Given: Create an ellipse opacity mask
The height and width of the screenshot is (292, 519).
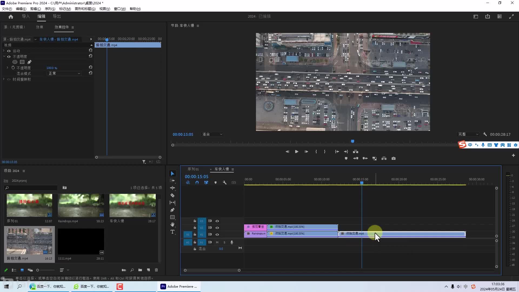Looking at the screenshot, I should pyautogui.click(x=15, y=62).
